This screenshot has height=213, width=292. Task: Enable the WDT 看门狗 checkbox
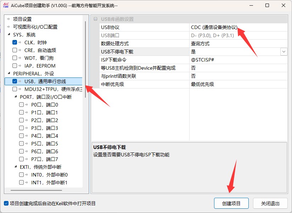[15, 58]
